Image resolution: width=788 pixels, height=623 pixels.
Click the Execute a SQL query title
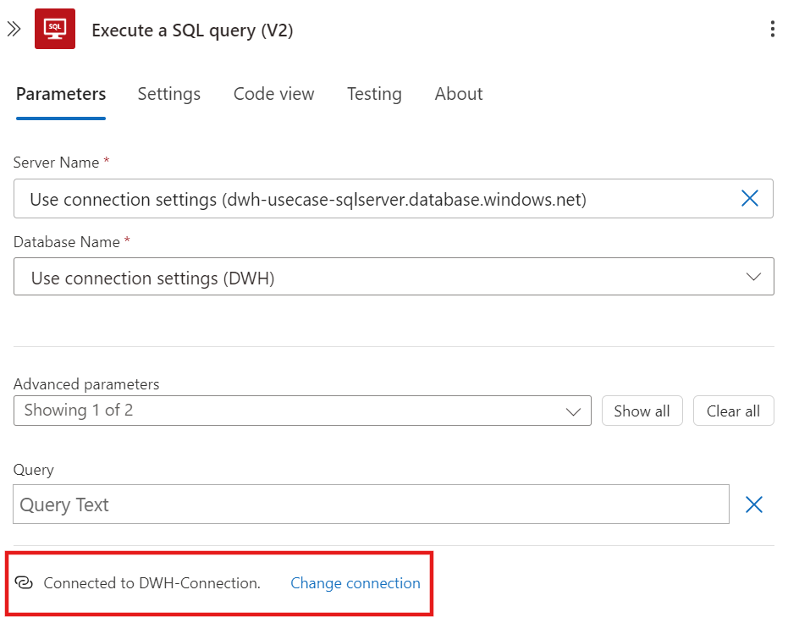pyautogui.click(x=192, y=30)
